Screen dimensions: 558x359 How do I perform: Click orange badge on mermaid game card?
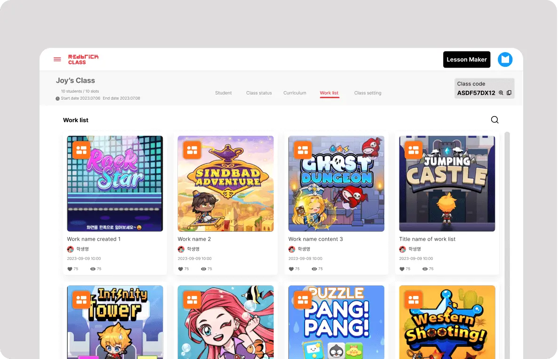(192, 300)
